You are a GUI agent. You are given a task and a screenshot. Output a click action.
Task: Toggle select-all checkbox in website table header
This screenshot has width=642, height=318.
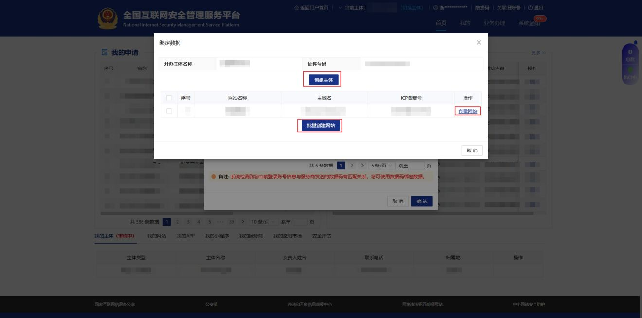(169, 98)
